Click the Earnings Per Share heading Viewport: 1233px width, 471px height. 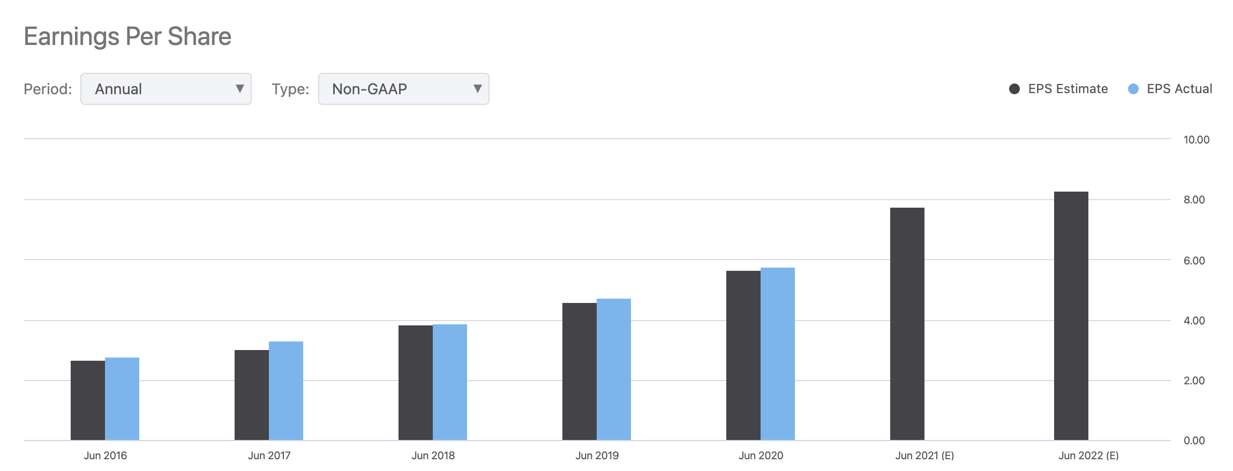click(127, 37)
